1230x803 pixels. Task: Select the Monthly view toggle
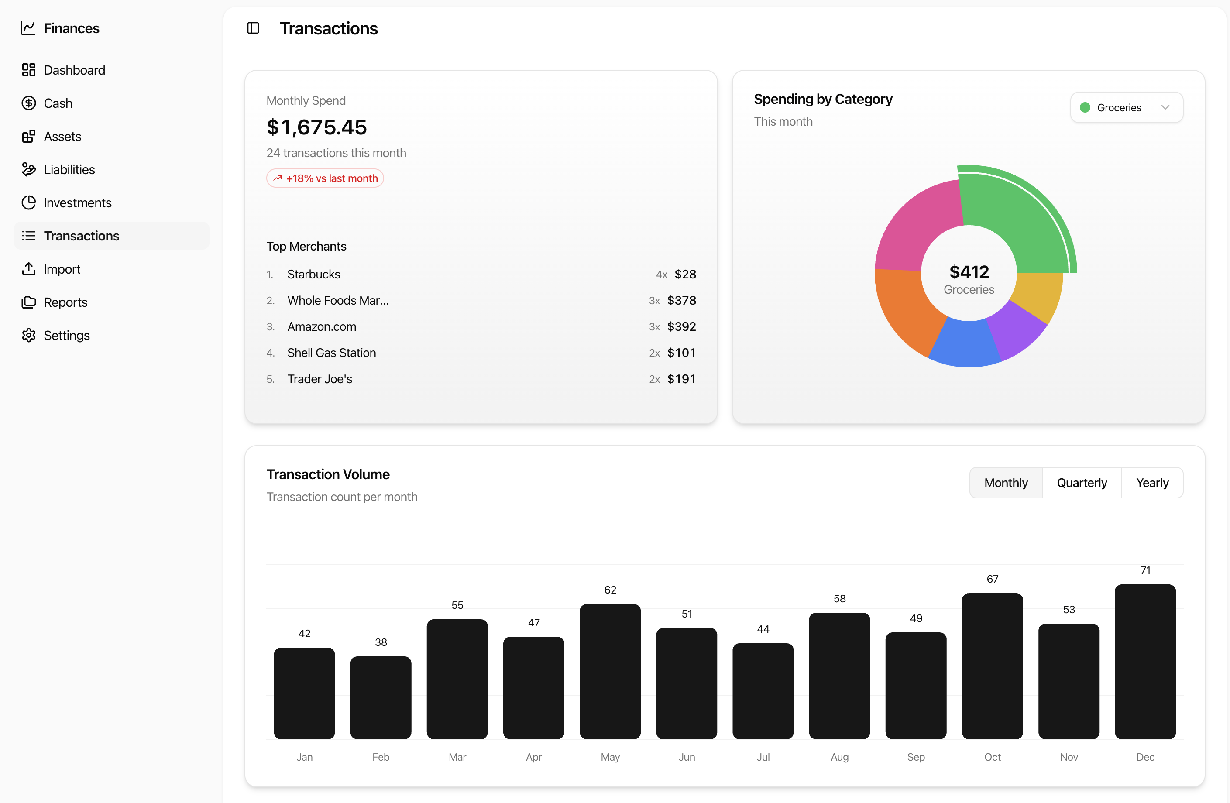click(1006, 482)
